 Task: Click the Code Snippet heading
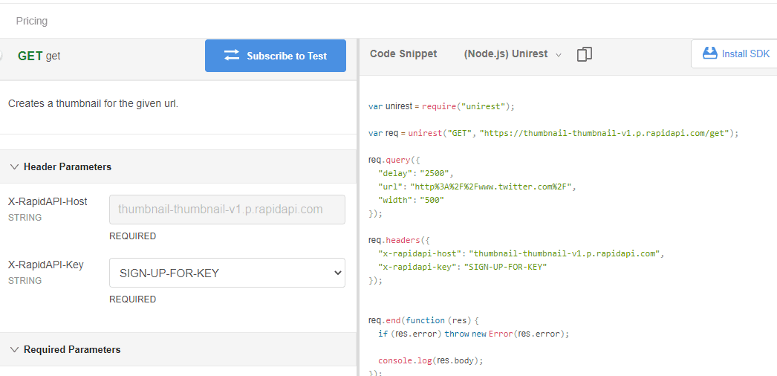click(403, 54)
